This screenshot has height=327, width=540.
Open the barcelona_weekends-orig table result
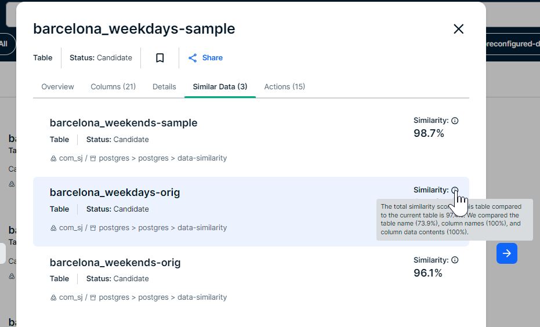tap(115, 263)
